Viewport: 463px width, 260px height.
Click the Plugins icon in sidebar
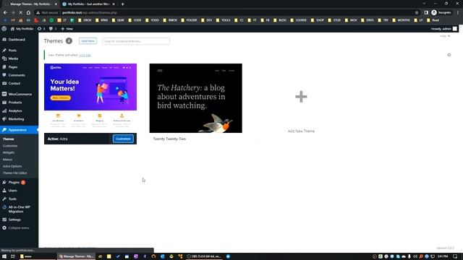[x=4, y=182]
